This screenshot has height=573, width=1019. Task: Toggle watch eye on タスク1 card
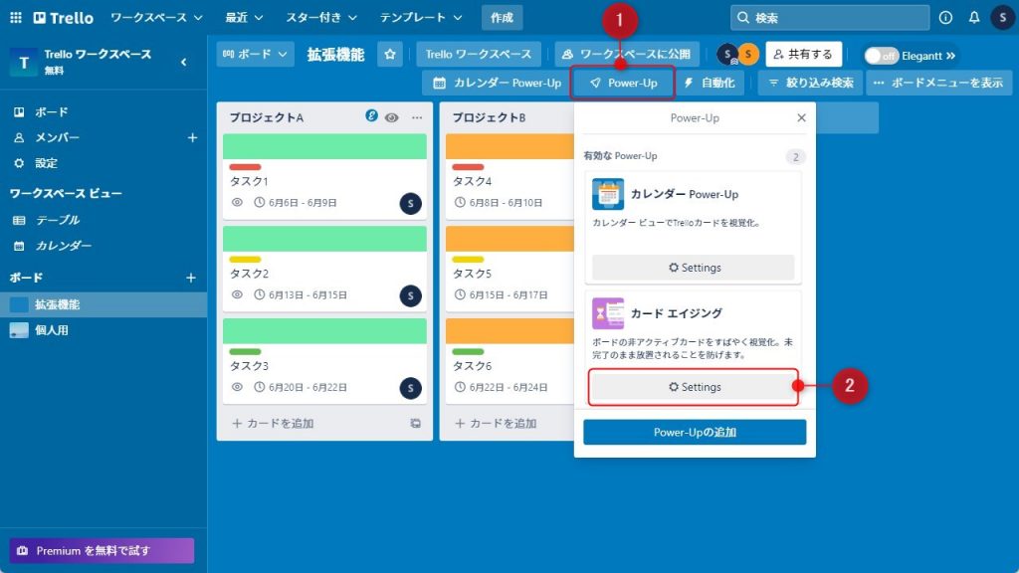coord(237,202)
